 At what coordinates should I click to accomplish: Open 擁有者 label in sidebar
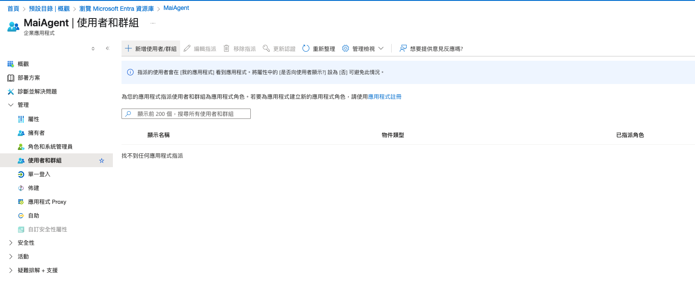coord(36,133)
